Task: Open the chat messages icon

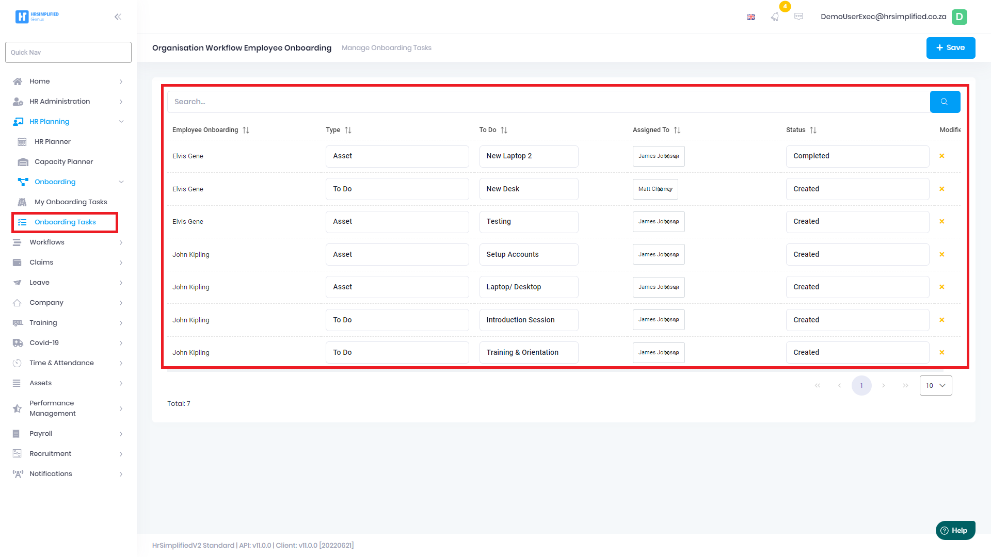Action: pyautogui.click(x=798, y=17)
